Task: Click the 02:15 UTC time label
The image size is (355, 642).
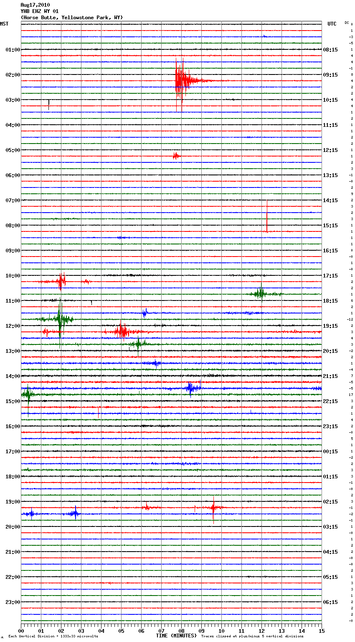Action: coord(330,502)
